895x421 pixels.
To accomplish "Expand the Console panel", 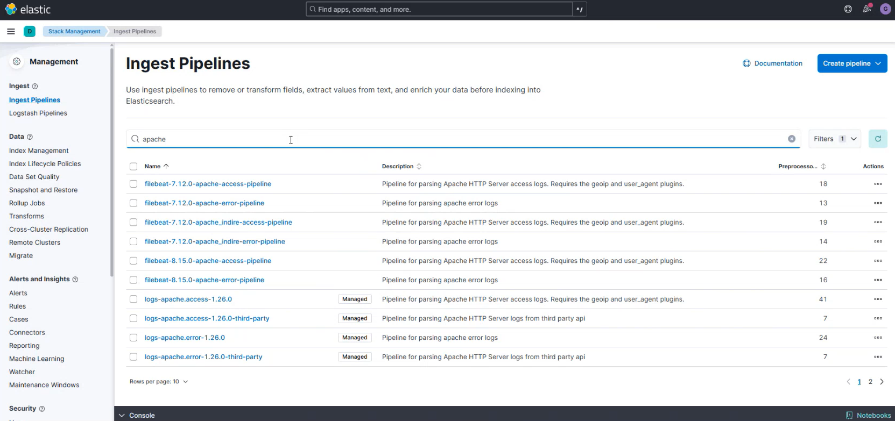I will [137, 416].
